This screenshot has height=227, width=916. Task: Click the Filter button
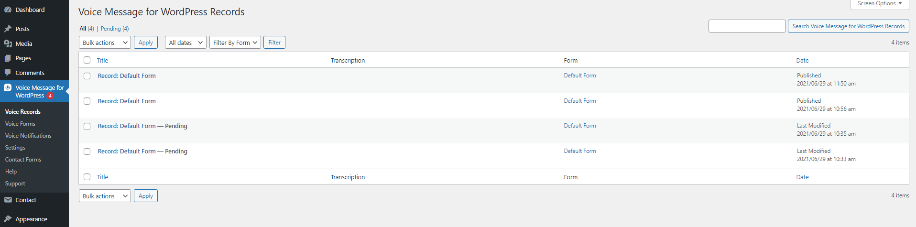pyautogui.click(x=274, y=43)
